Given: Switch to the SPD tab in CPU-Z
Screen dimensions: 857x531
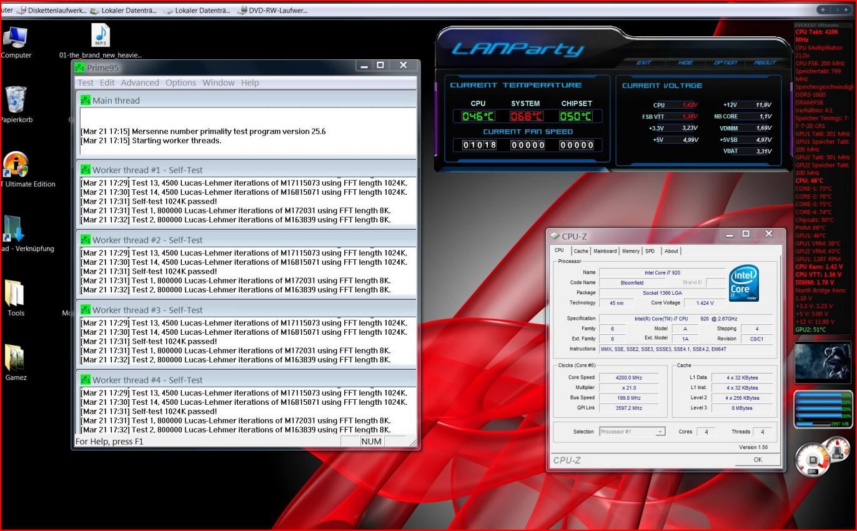Looking at the screenshot, I should (650, 251).
